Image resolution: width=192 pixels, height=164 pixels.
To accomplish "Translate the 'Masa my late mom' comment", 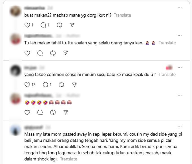I will 69,159.
